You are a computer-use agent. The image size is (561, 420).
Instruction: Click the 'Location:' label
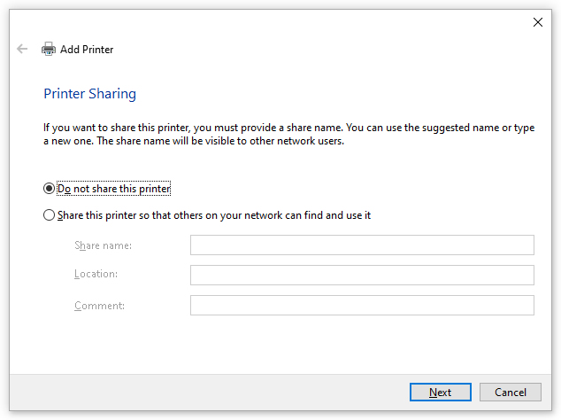(96, 274)
